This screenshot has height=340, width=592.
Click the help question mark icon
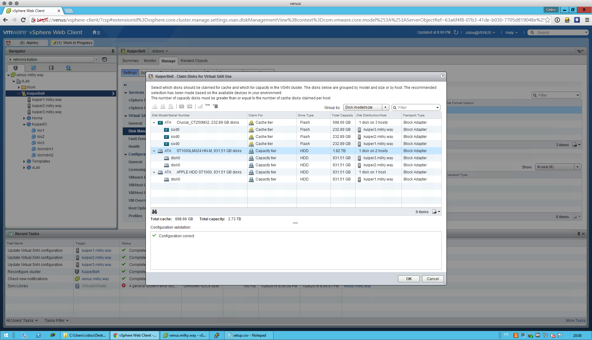coord(442,76)
